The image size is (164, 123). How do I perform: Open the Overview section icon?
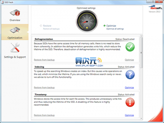point(15,13)
